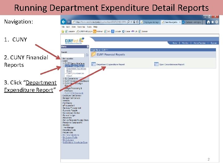Expand My Favorites in the menu tree
The height and width of the screenshot is (167, 223).
tap(62, 58)
